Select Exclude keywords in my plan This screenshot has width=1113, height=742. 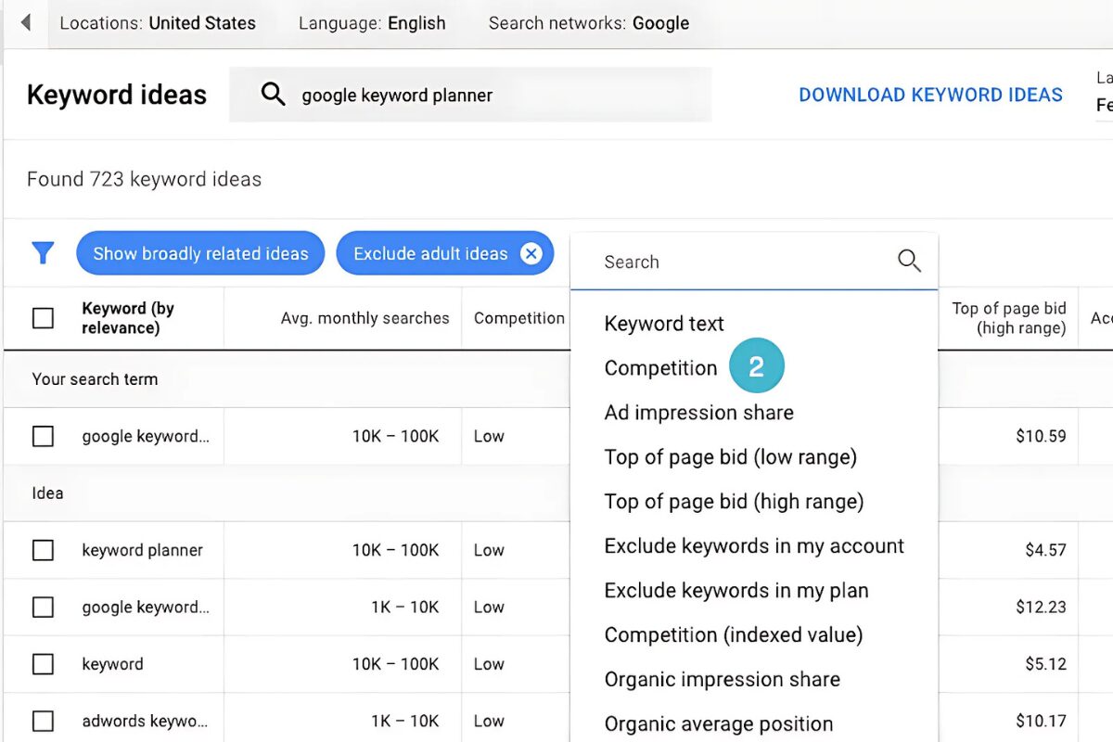tap(736, 591)
